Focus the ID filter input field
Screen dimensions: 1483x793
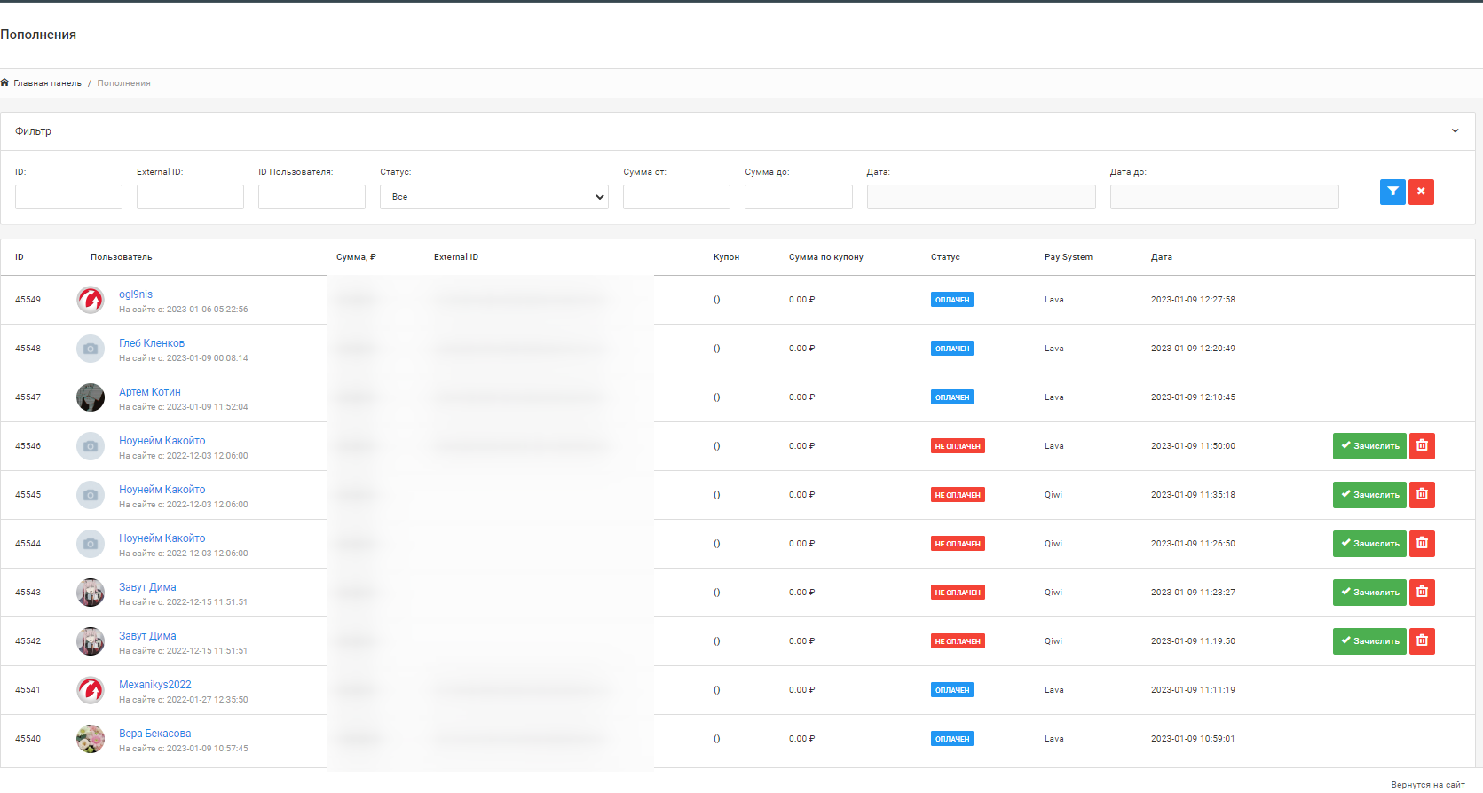[x=68, y=197]
